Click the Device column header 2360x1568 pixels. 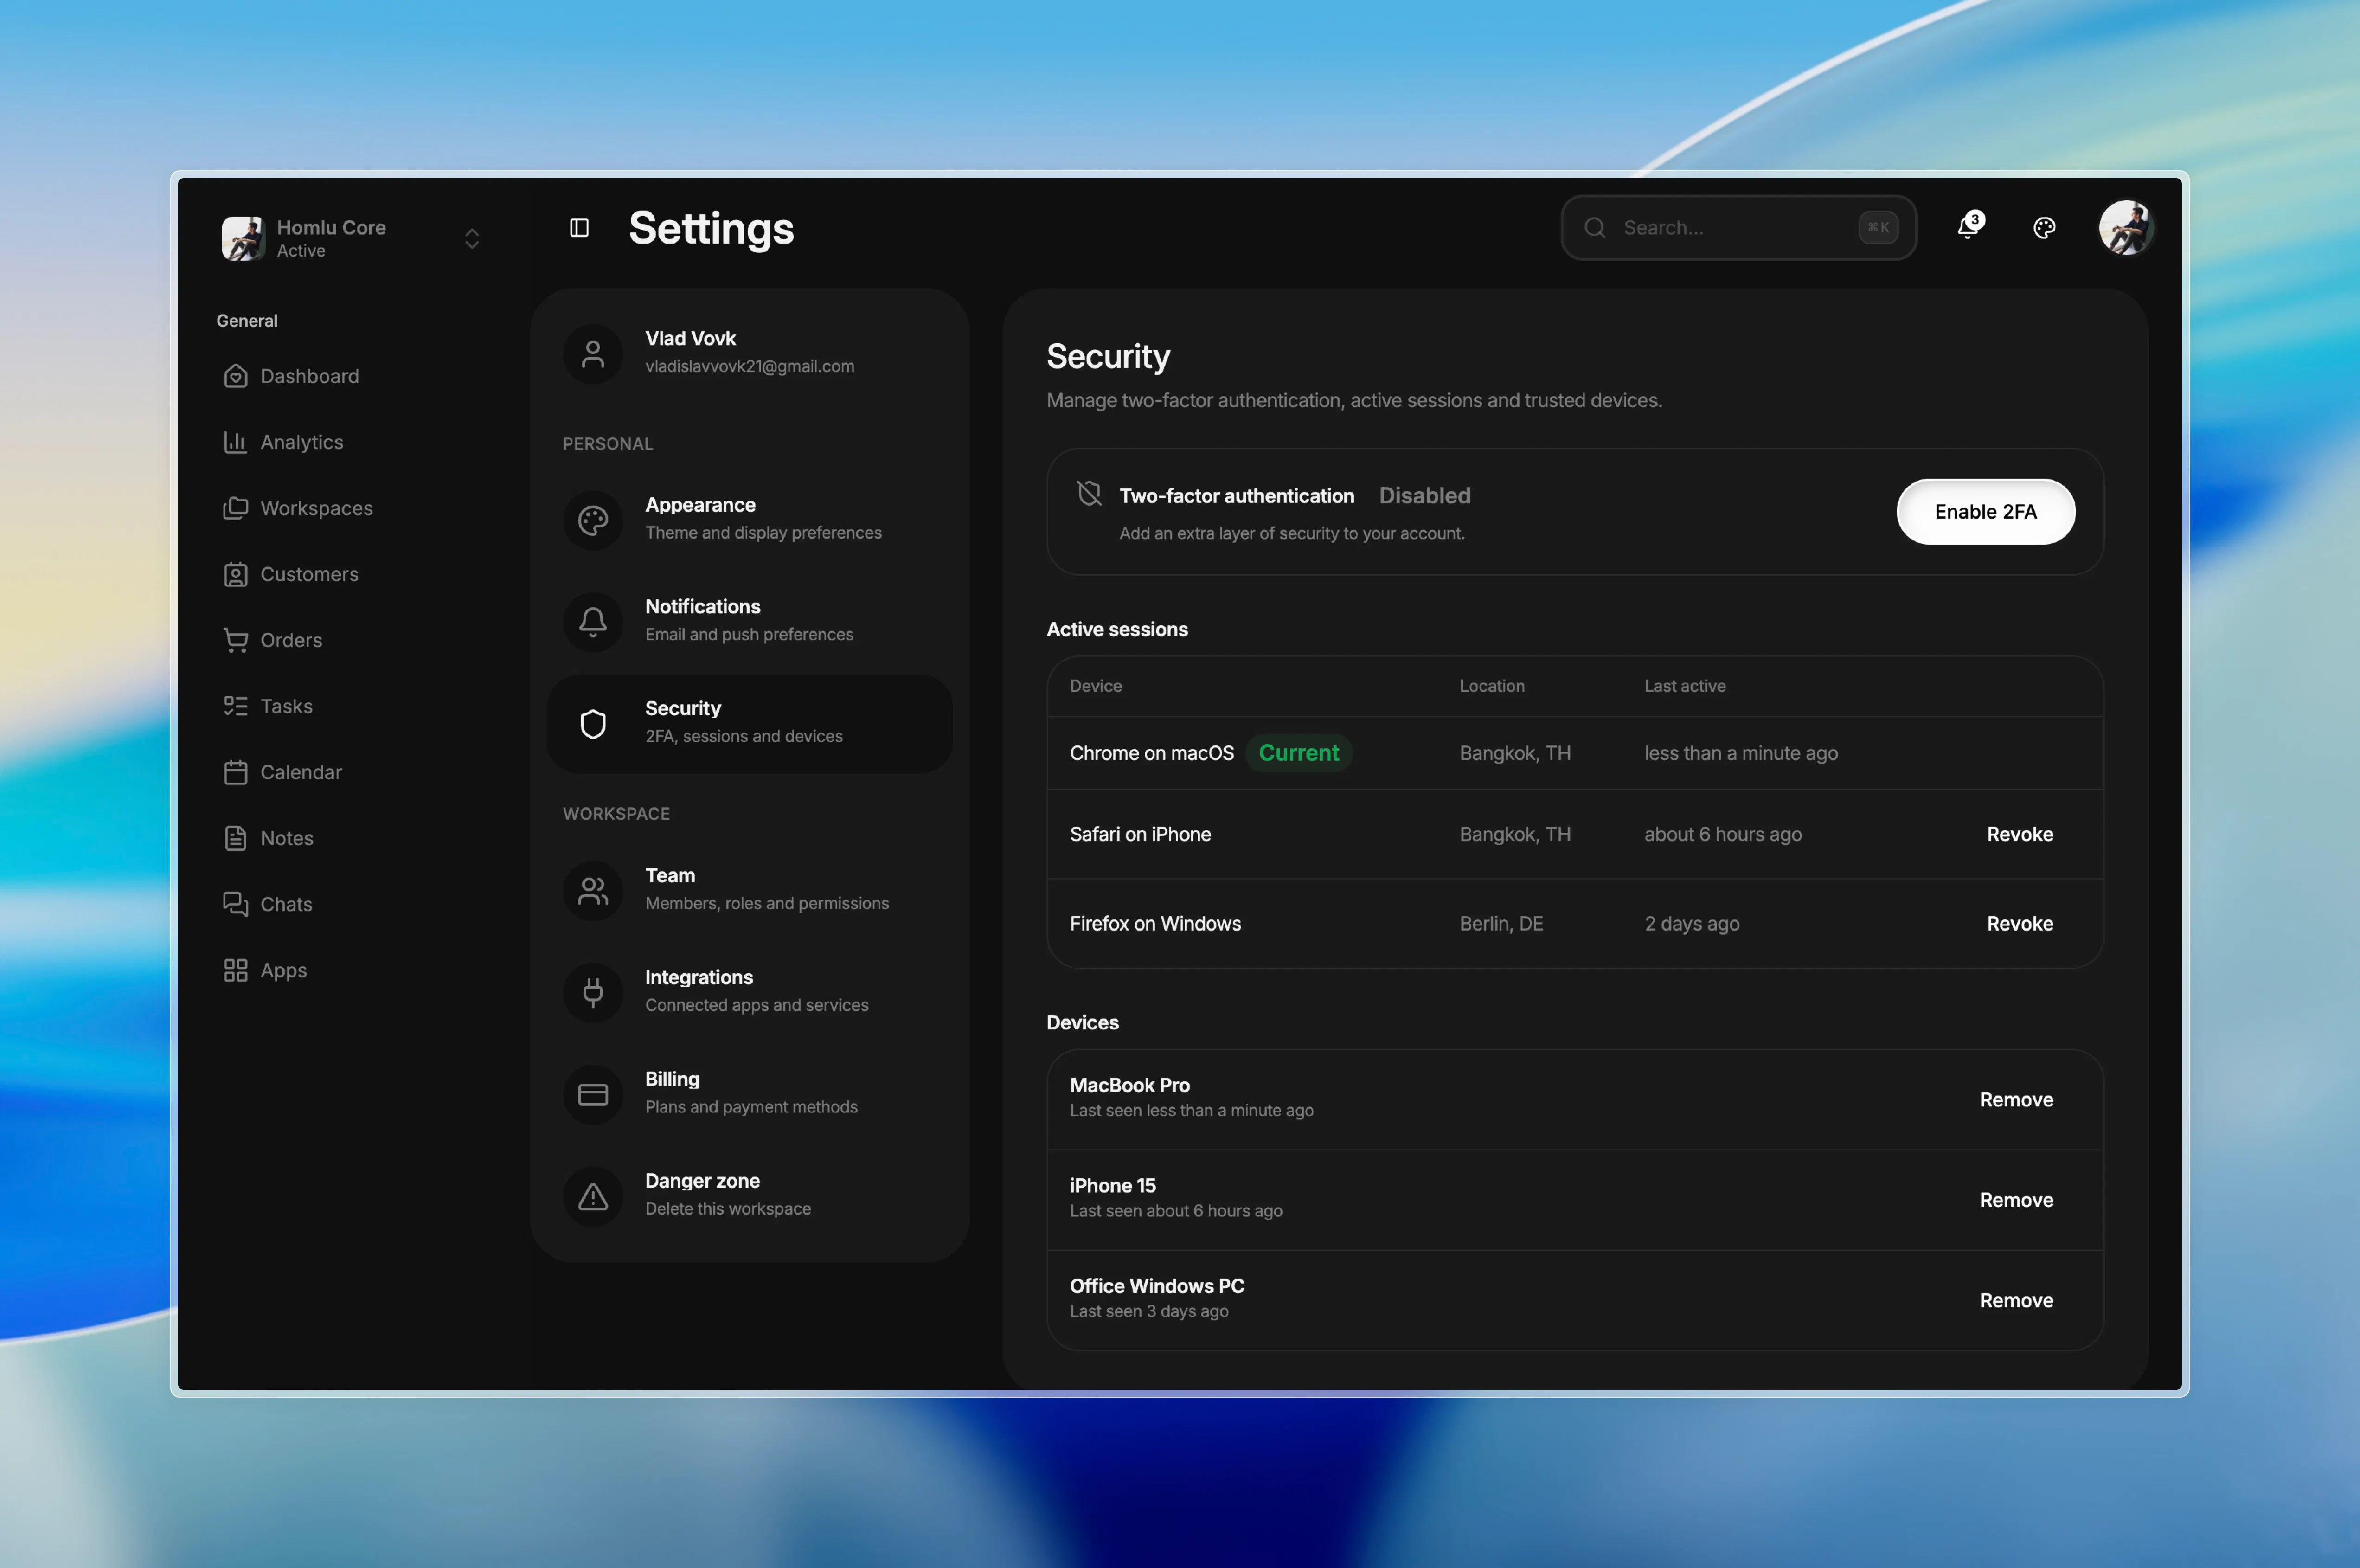point(1096,686)
